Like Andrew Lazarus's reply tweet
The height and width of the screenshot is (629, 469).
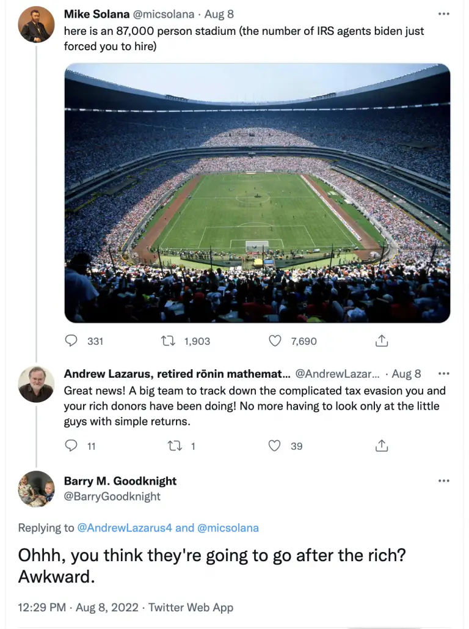pyautogui.click(x=274, y=446)
